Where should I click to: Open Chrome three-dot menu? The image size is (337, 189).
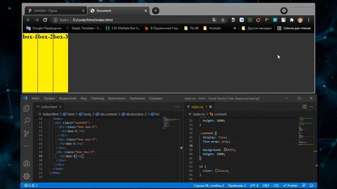(x=309, y=20)
